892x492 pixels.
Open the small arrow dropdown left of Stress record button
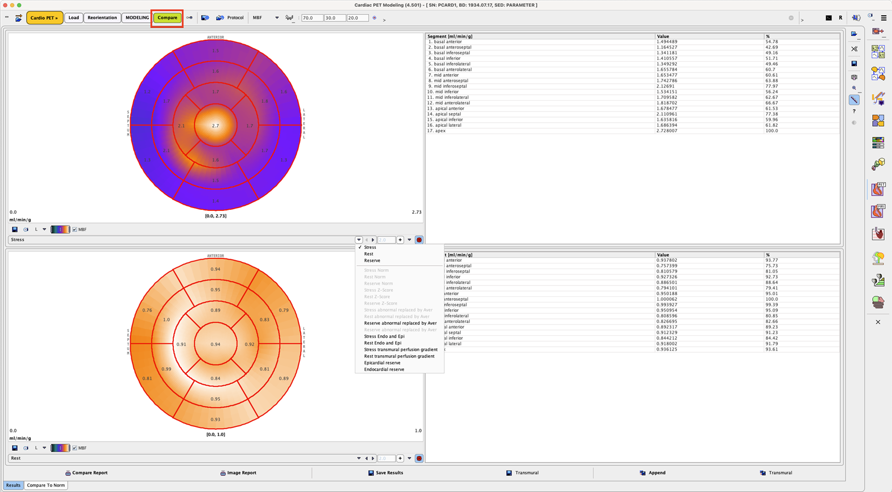[410, 240]
